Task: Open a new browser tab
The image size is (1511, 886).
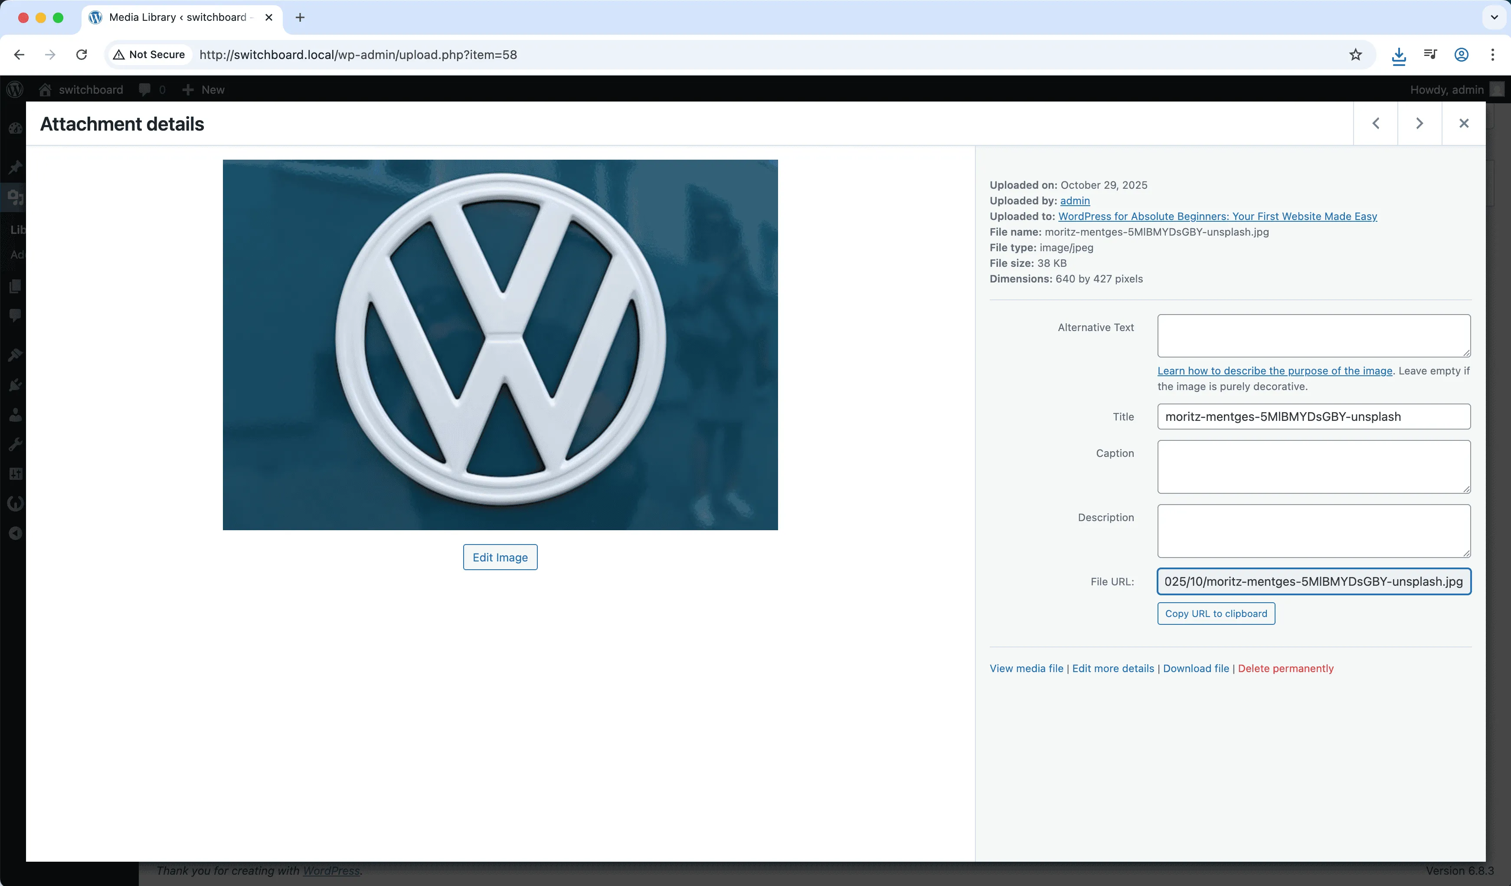Action: (300, 17)
